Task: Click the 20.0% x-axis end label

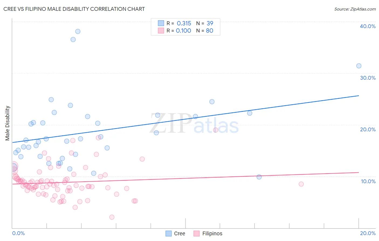Action: tap(368, 233)
